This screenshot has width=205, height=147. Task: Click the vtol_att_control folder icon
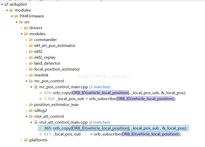click(31, 116)
